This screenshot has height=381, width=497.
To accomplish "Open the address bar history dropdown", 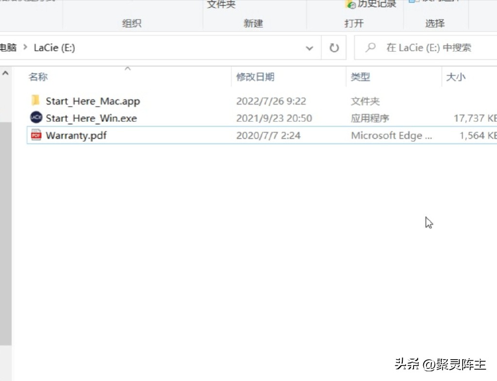I will click(309, 48).
